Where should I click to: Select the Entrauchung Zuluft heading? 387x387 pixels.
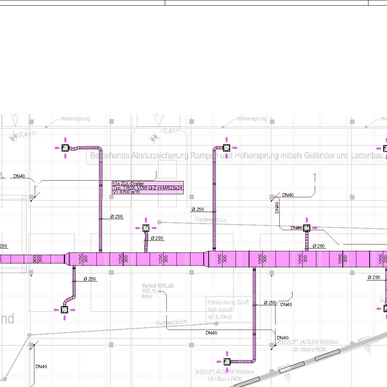228,302
